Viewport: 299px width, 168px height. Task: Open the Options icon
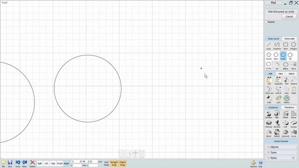253,164
